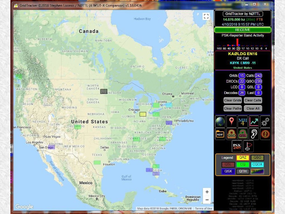Click the purple grid square near San Diego

click(51, 147)
